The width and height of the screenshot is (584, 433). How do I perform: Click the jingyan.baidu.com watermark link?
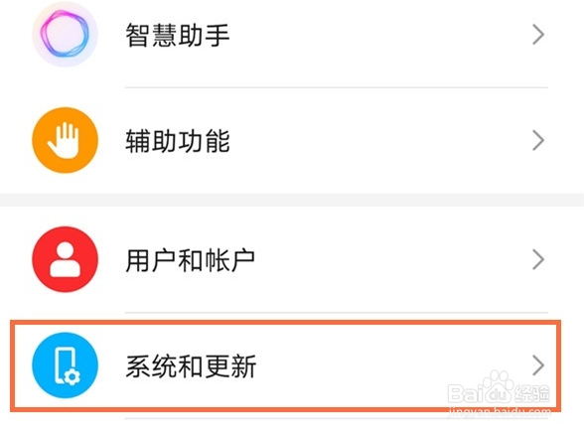(x=500, y=411)
